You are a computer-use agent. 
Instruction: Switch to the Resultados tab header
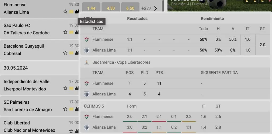click(137, 19)
